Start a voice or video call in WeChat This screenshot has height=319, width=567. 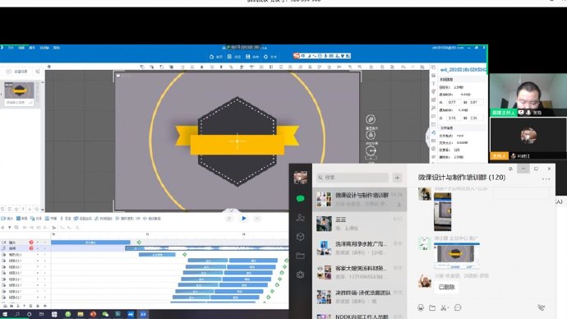pos(541,307)
